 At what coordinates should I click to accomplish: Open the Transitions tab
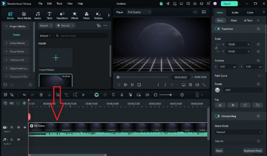point(62,16)
